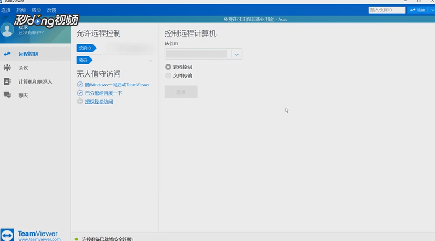Click the 您的ID label tag
435x241 pixels.
(x=86, y=48)
